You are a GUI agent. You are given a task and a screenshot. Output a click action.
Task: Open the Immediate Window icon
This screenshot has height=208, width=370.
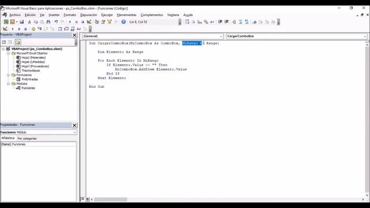[x=66, y=29]
